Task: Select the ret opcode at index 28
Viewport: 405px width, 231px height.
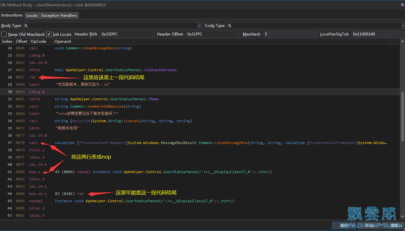Action: [x=32, y=77]
